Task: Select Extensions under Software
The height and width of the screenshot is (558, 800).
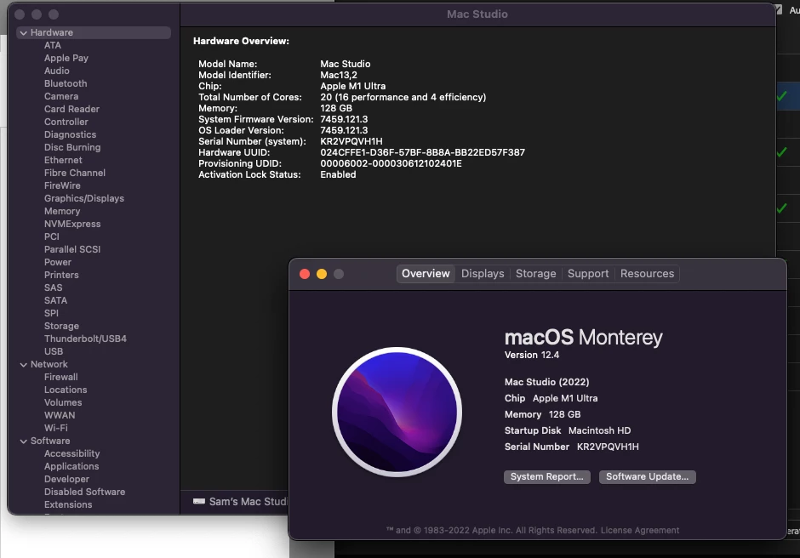Action: click(68, 504)
